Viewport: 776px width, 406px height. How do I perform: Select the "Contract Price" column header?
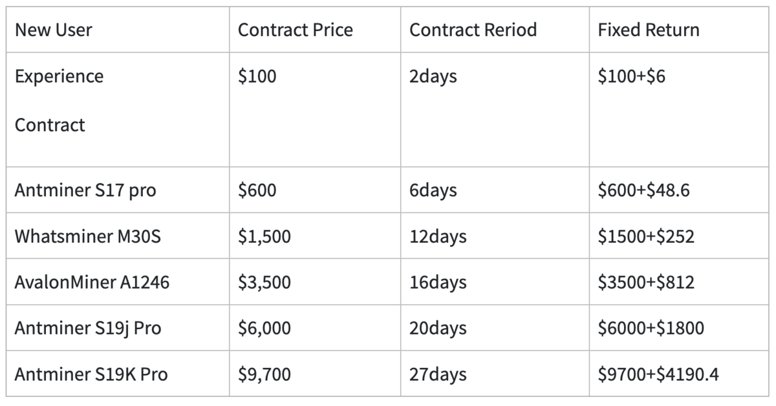(x=296, y=30)
